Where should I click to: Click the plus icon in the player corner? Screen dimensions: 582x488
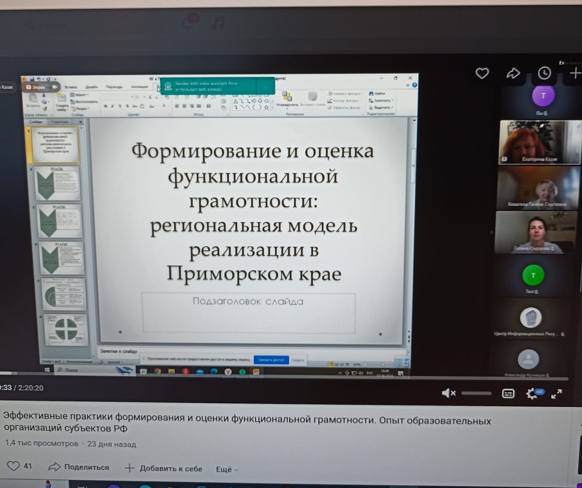click(575, 74)
